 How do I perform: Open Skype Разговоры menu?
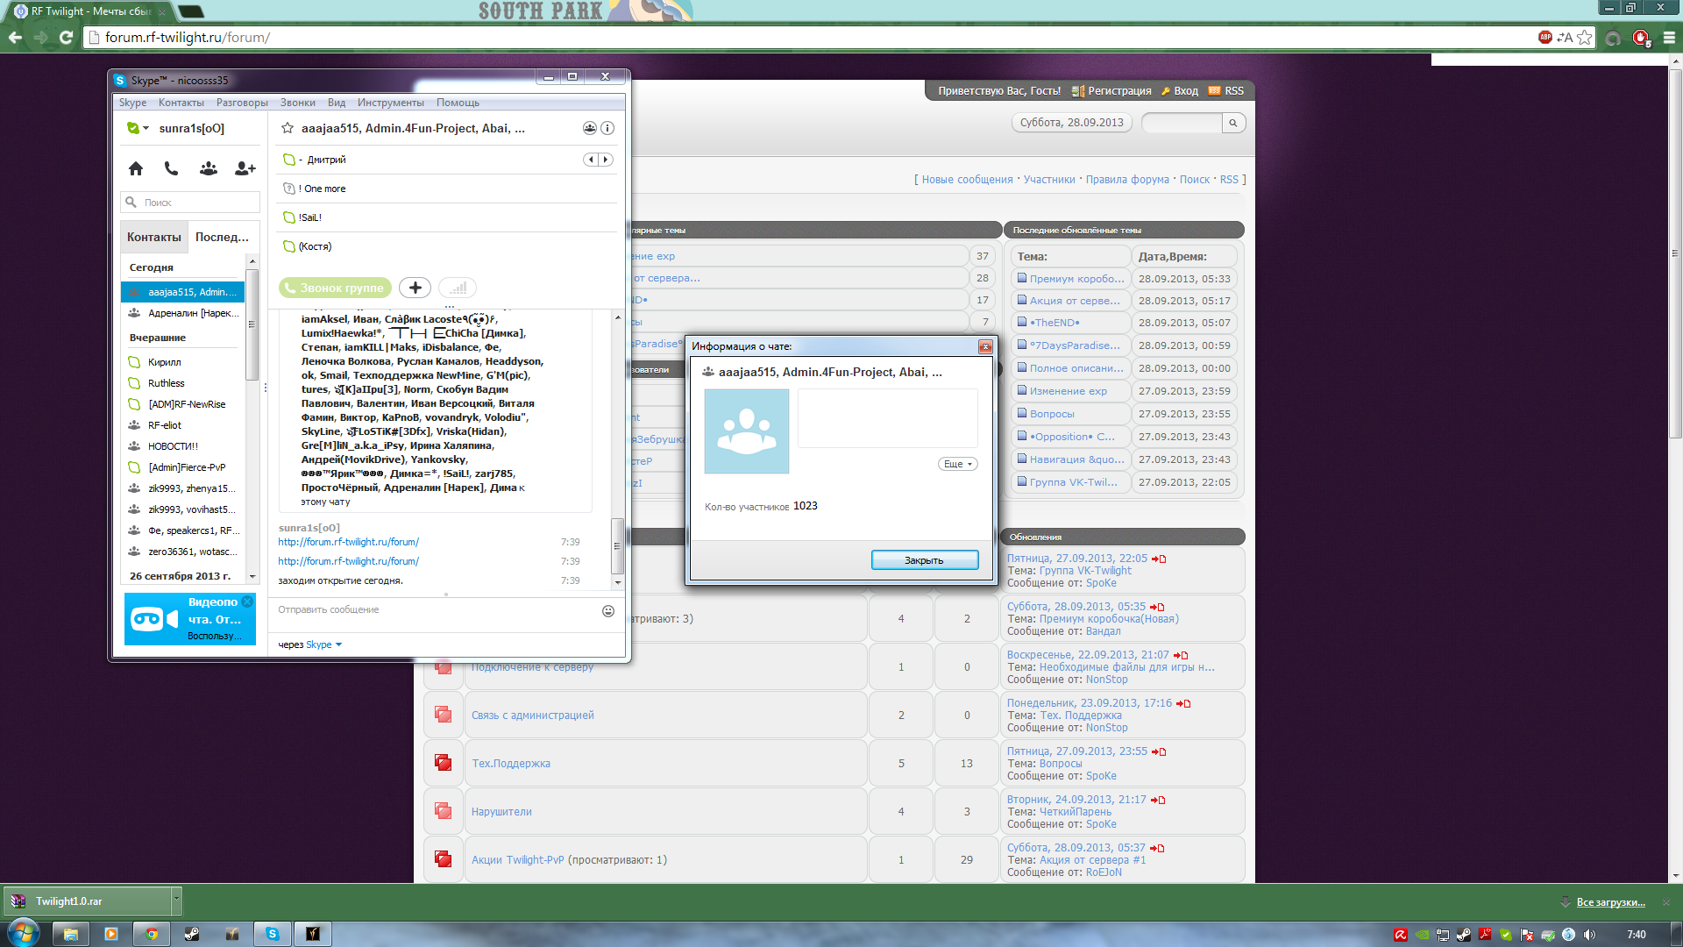tap(242, 103)
